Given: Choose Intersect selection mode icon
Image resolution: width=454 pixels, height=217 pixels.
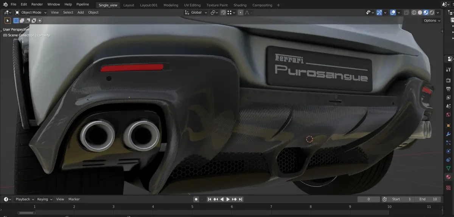Looking at the screenshot, I should [x=40, y=20].
